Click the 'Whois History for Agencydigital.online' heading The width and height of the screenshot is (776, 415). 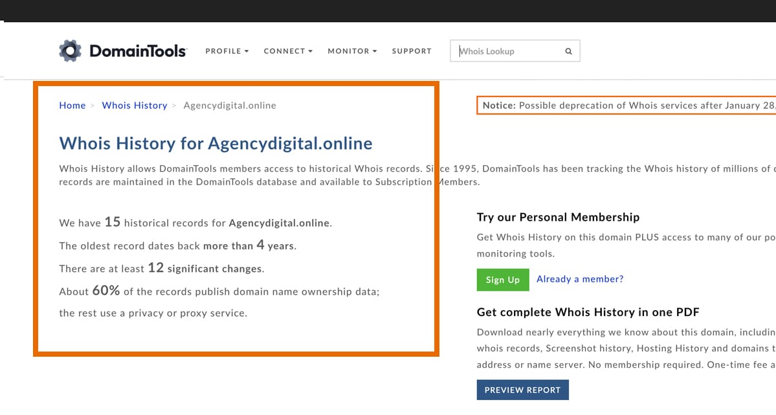pos(216,143)
